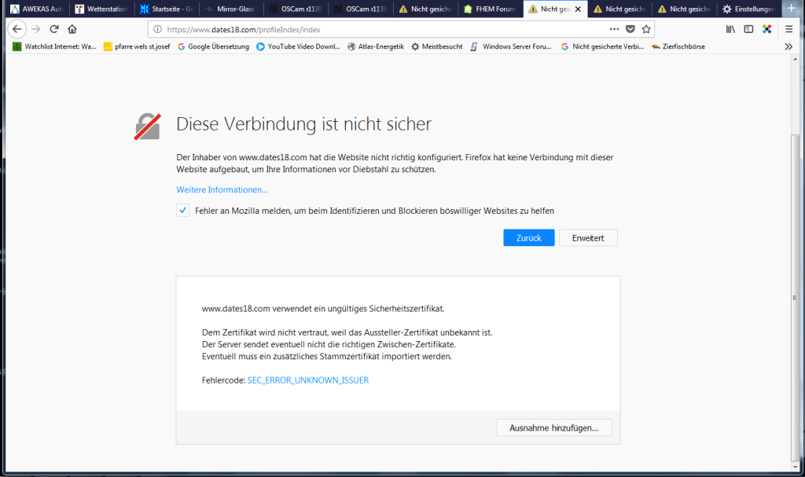Open the Firefox home page icon

click(x=72, y=29)
